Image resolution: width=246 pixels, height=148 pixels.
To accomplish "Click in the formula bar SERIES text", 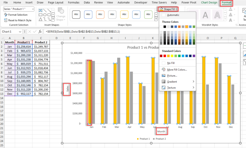I will (83, 31).
